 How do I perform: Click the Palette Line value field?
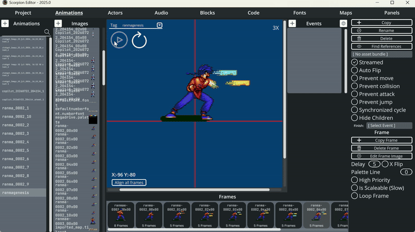406,172
